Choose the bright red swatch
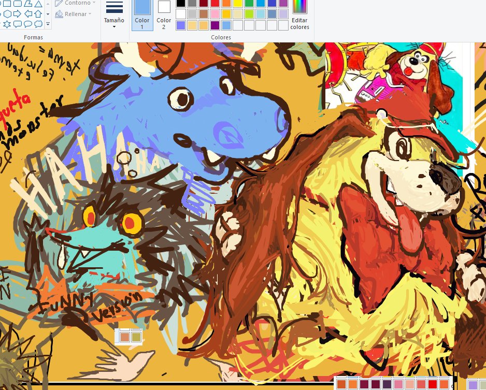Image resolution: width=486 pixels, height=390 pixels. (215, 3)
